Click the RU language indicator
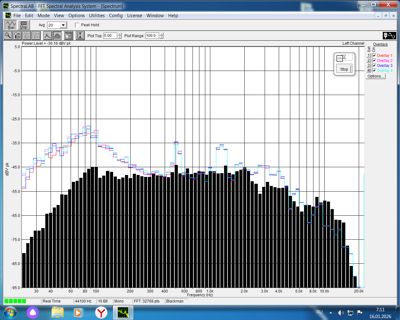 pyautogui.click(x=319, y=312)
